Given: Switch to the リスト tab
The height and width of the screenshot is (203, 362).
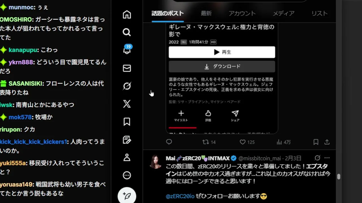Looking at the screenshot, I should pos(320,13).
